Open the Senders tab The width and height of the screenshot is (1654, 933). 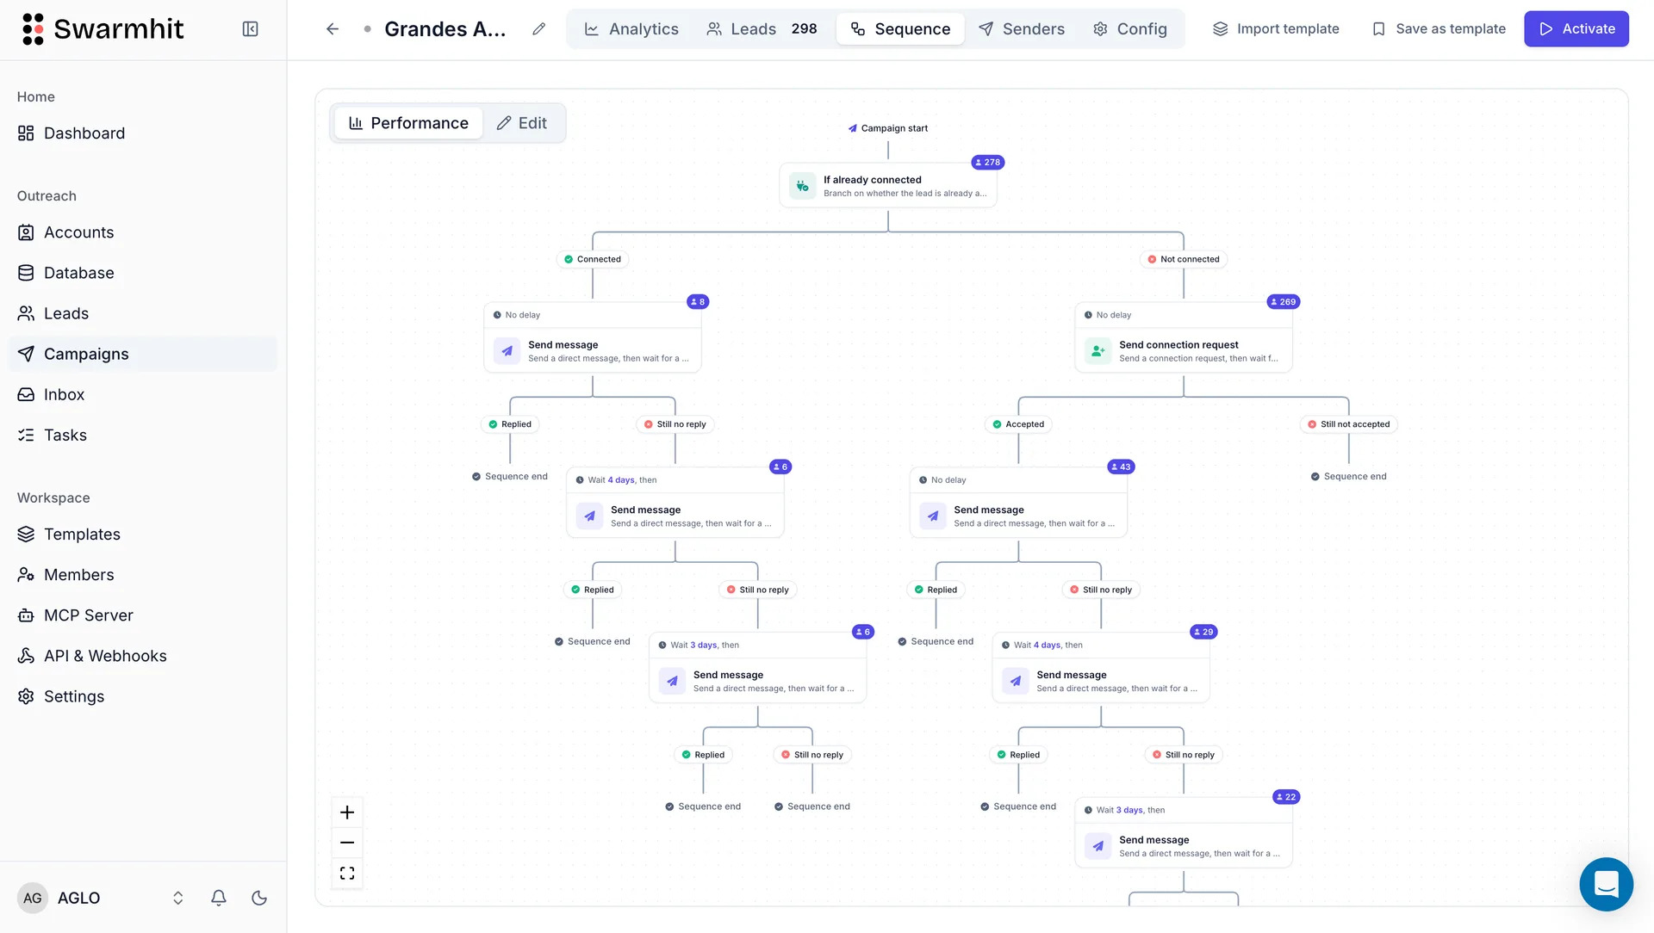point(1022,29)
